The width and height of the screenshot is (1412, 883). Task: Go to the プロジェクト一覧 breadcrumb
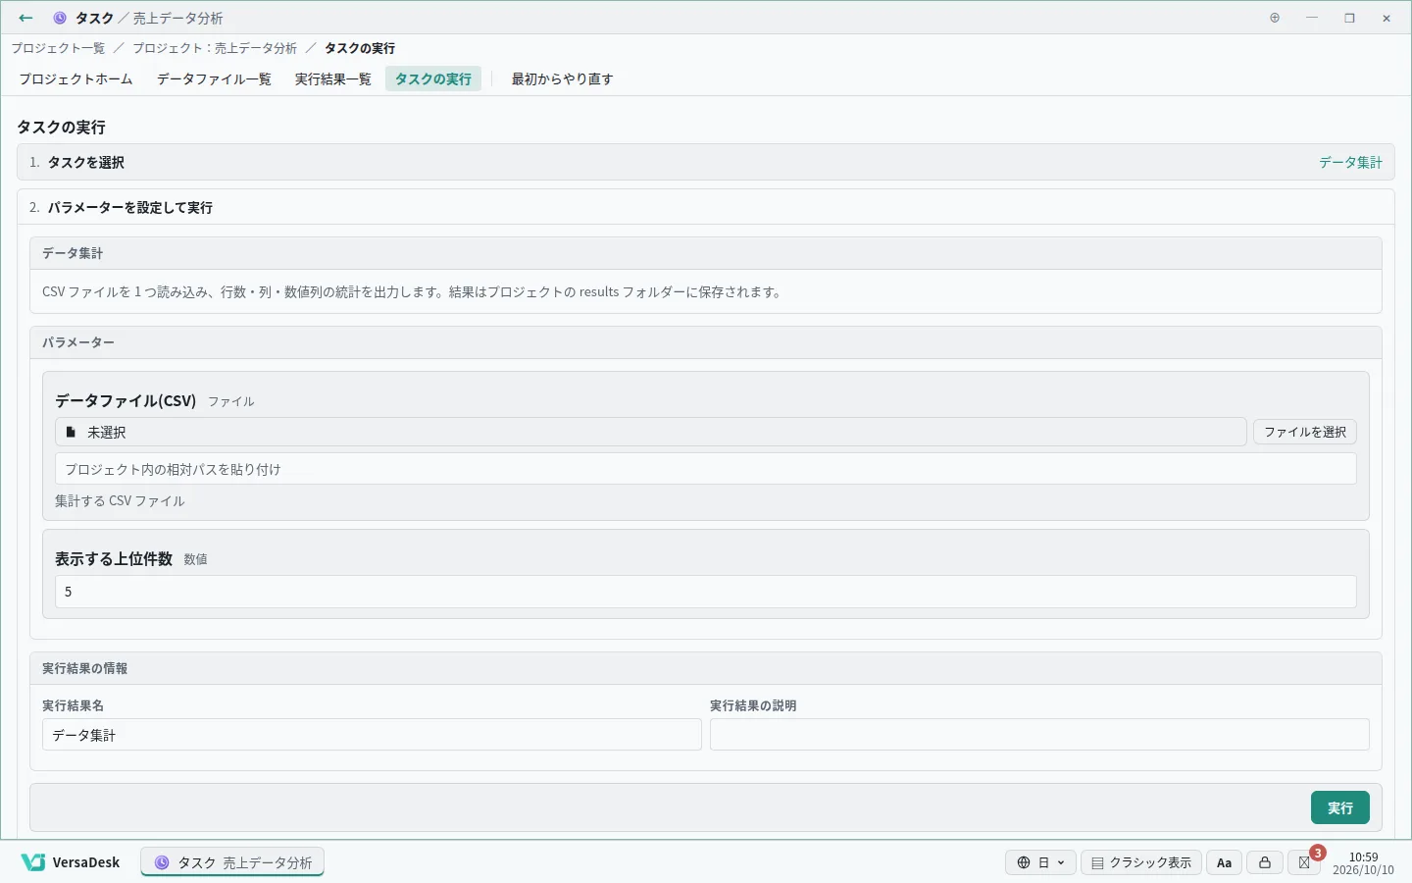[x=58, y=48]
